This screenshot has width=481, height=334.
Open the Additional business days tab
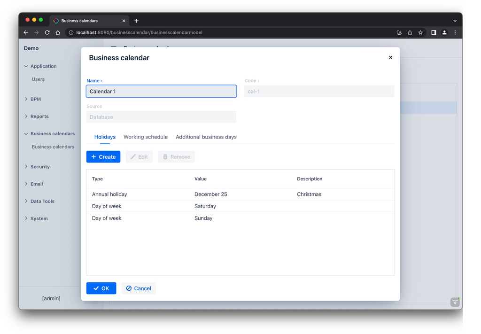coord(206,137)
